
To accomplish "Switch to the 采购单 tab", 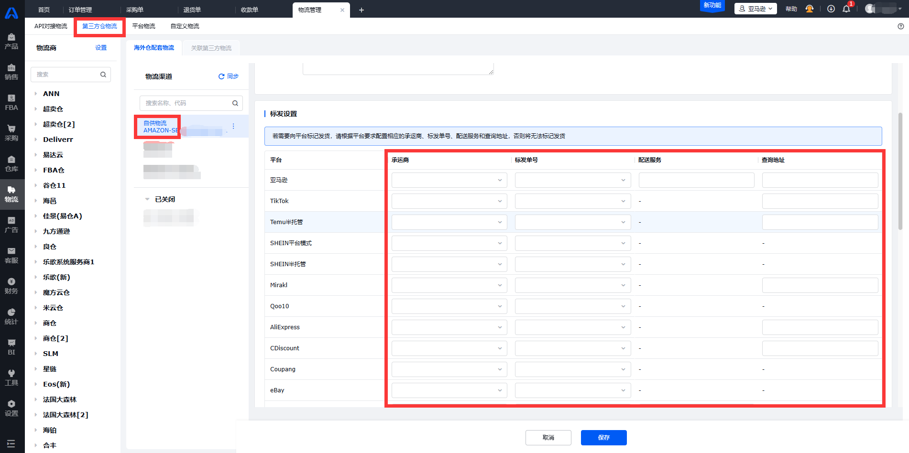I will click(135, 10).
